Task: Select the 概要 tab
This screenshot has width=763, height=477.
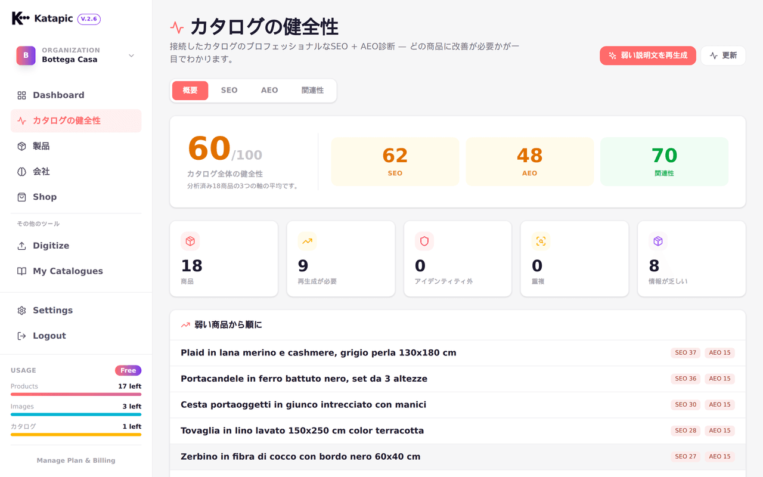Action: (x=190, y=91)
